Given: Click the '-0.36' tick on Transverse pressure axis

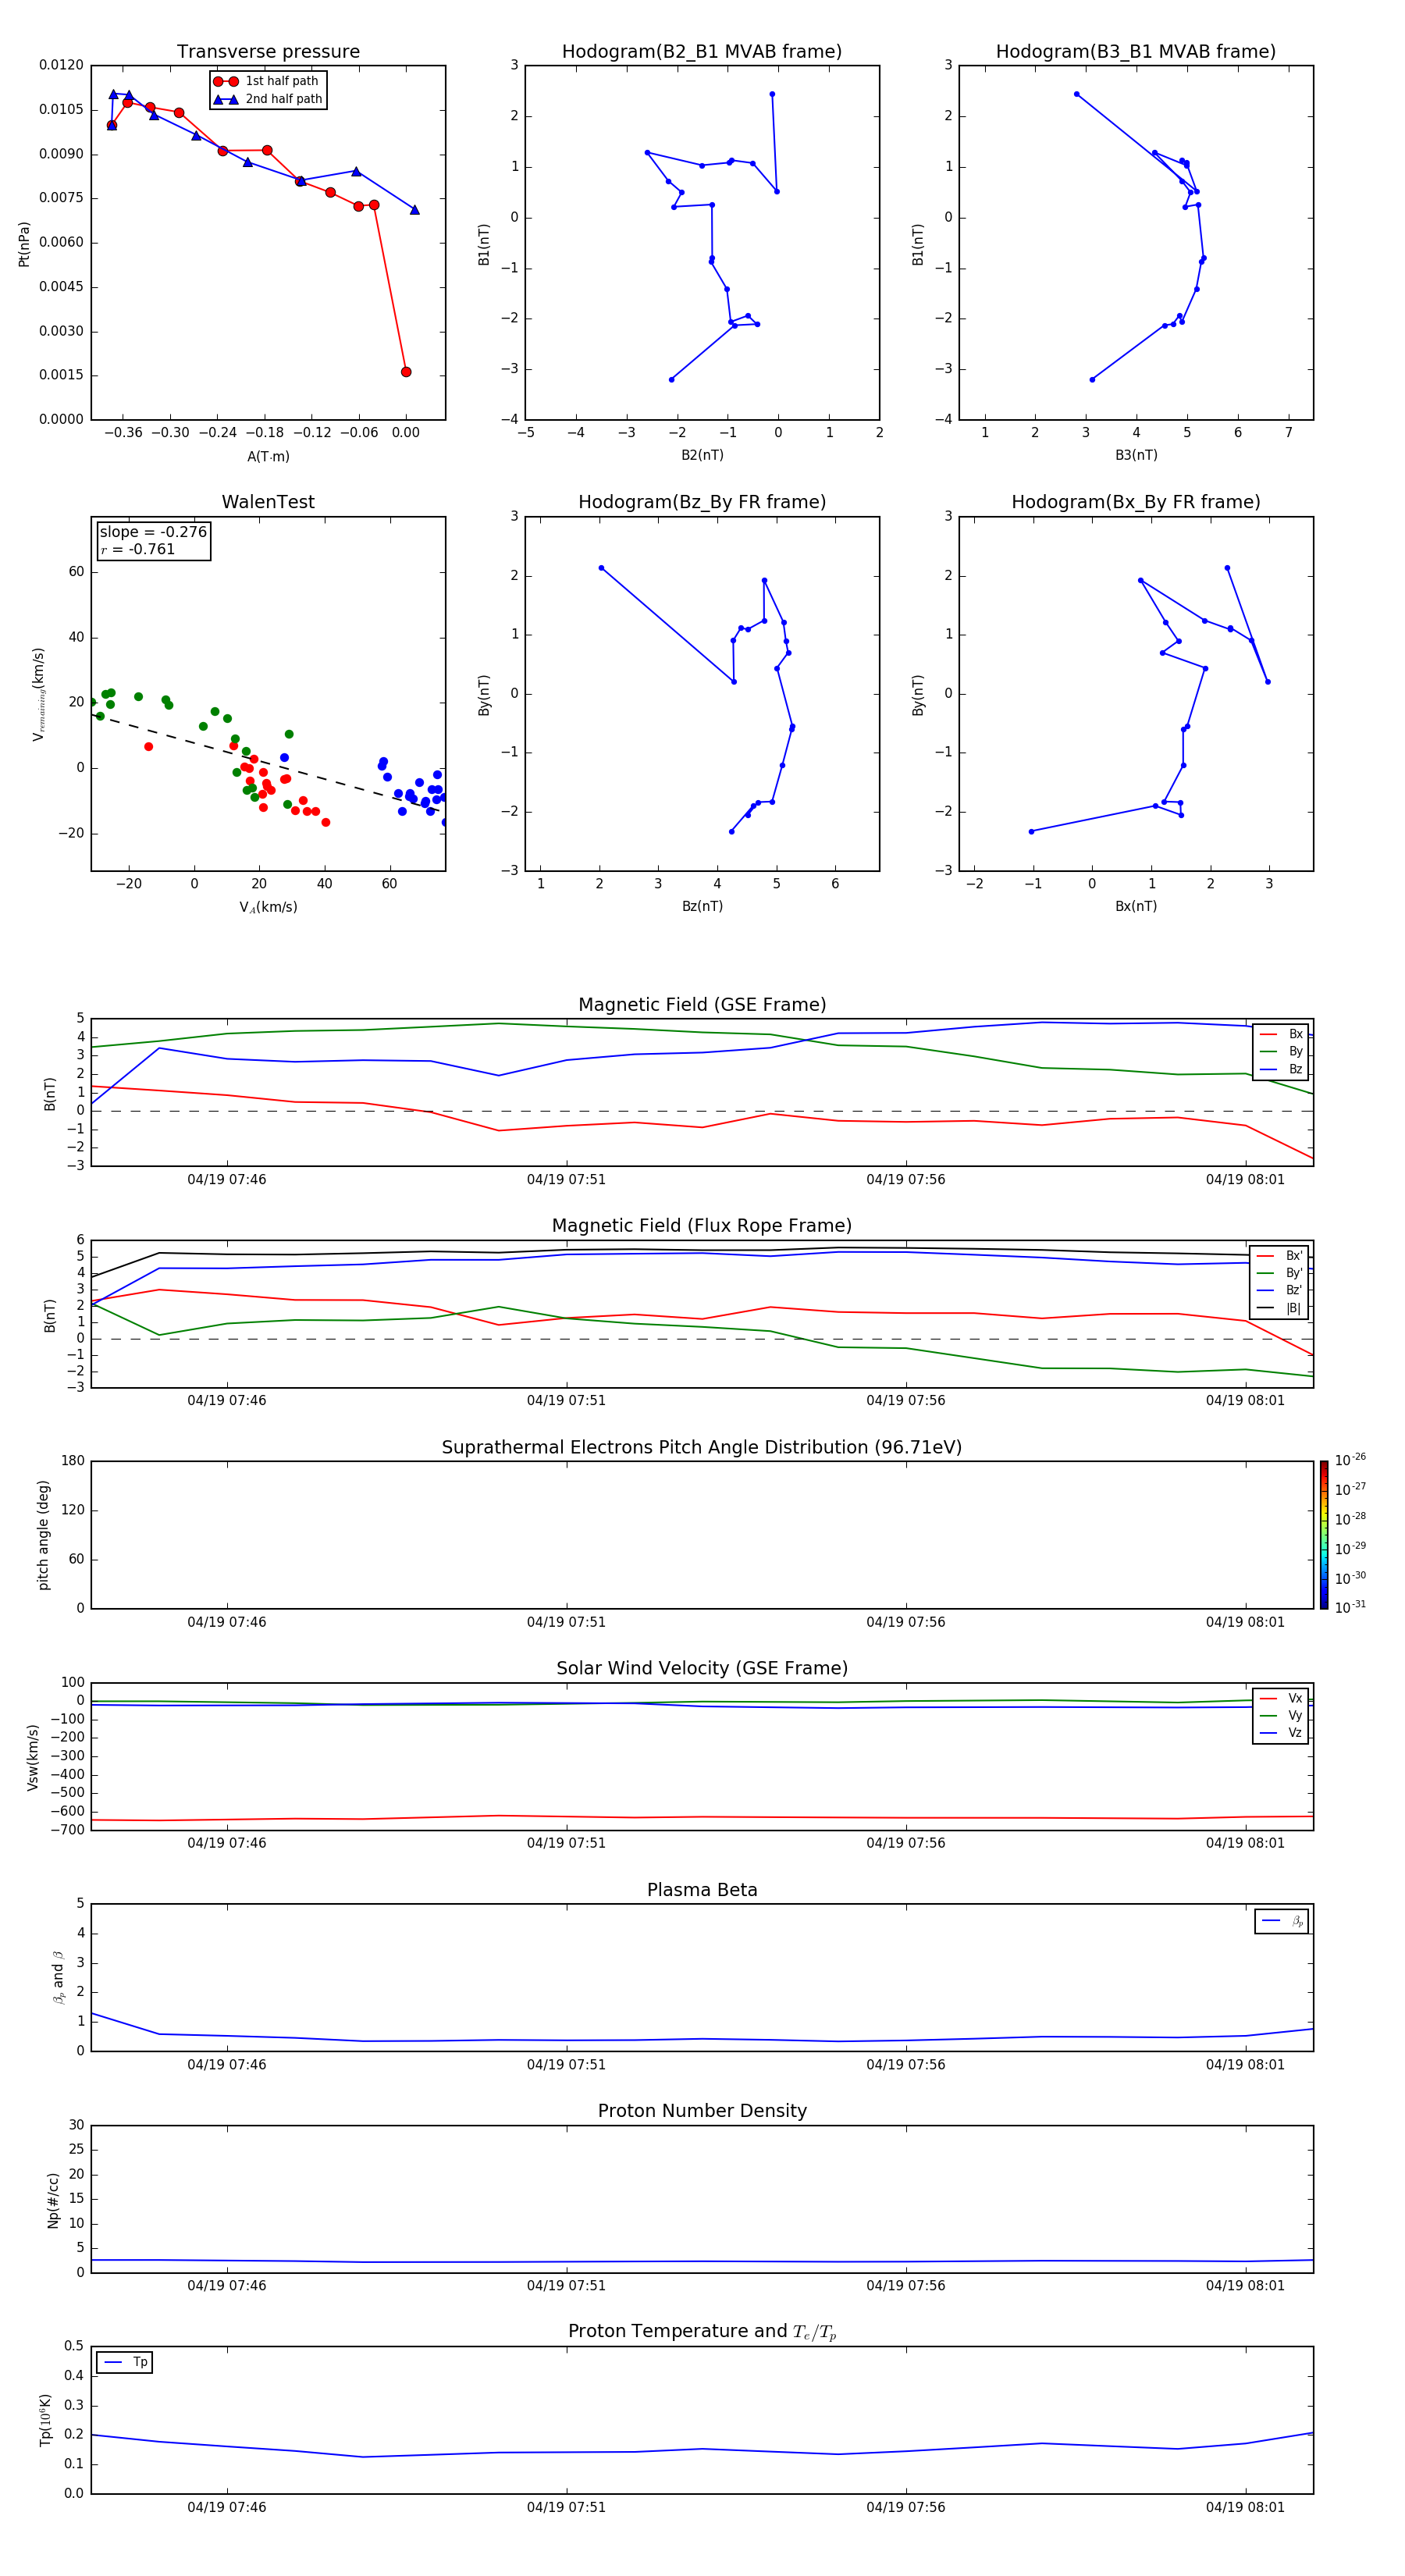Looking at the screenshot, I should pyautogui.click(x=123, y=433).
